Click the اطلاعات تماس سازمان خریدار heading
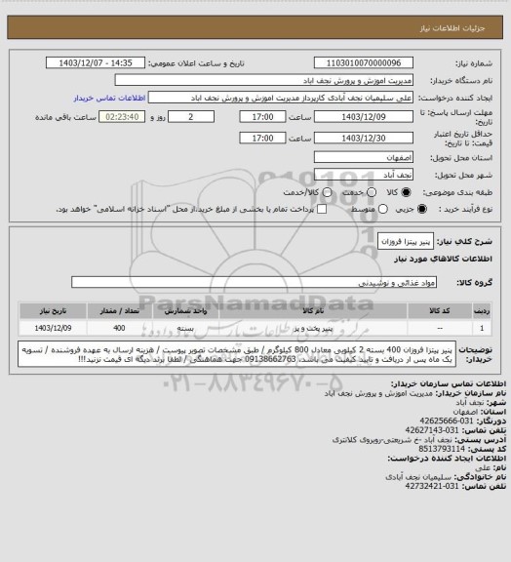Viewport: 511px width, 562px height. pos(449,383)
